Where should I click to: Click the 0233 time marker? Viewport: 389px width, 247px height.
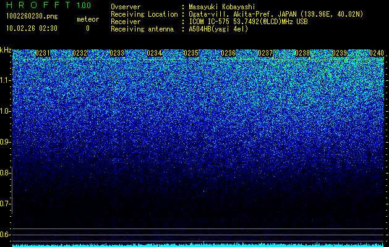point(117,53)
